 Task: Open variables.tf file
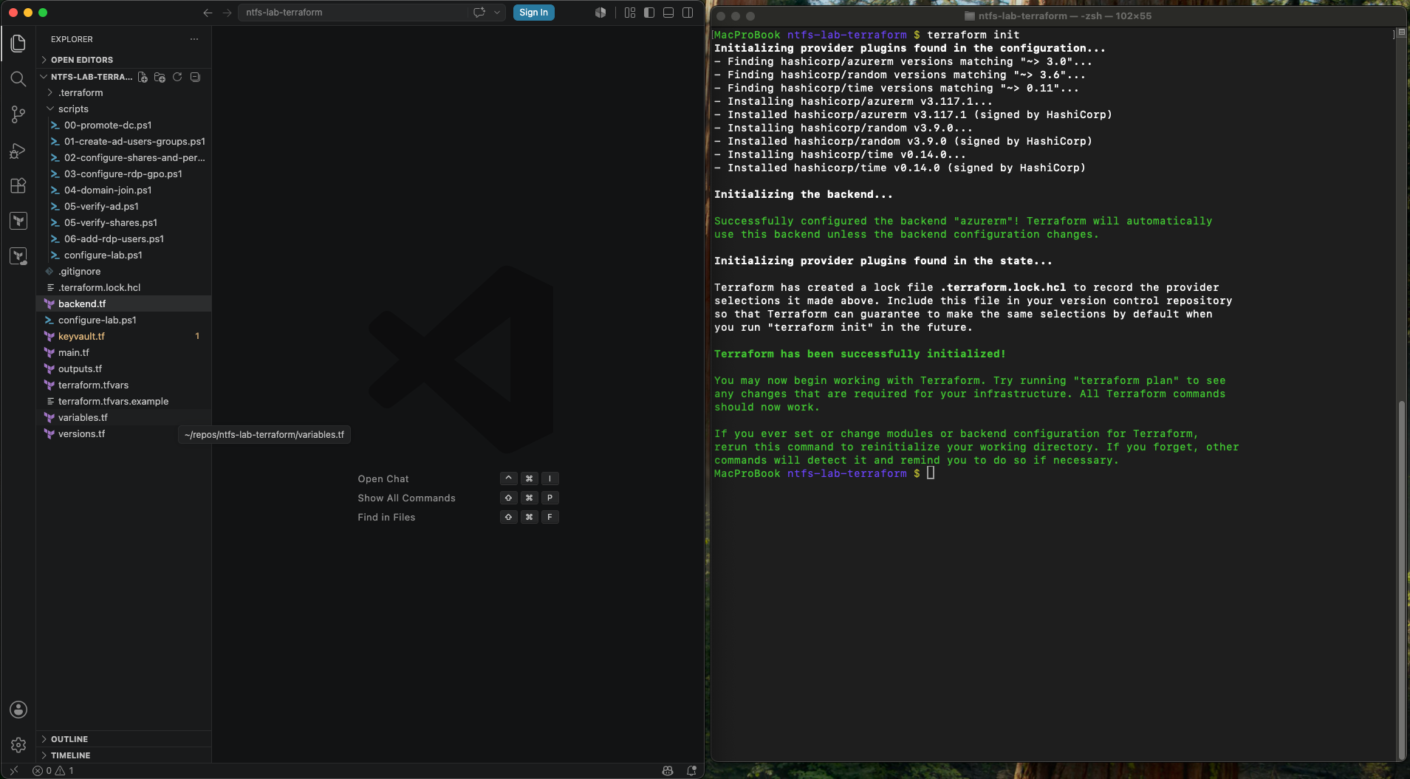(x=123, y=418)
